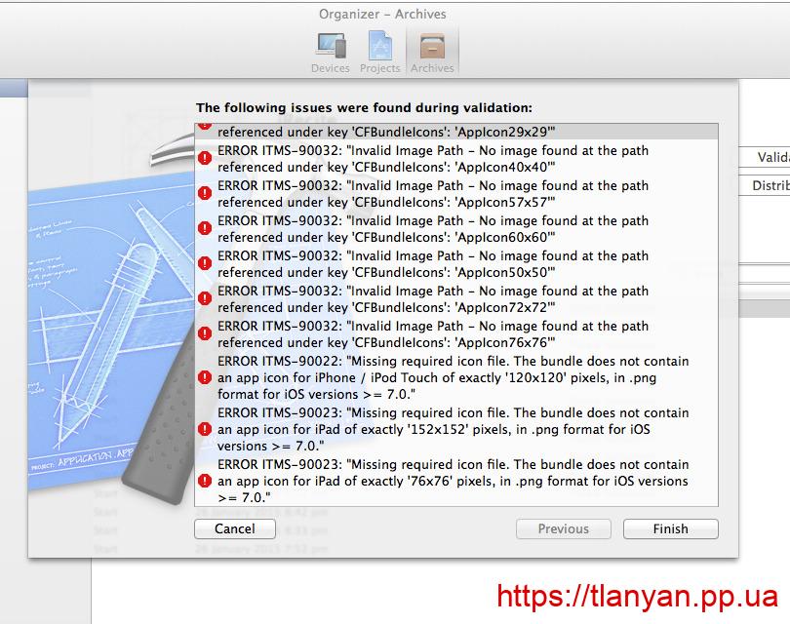
Task: Click error icon beside AppIcon40x40 message
Action: click(x=205, y=159)
